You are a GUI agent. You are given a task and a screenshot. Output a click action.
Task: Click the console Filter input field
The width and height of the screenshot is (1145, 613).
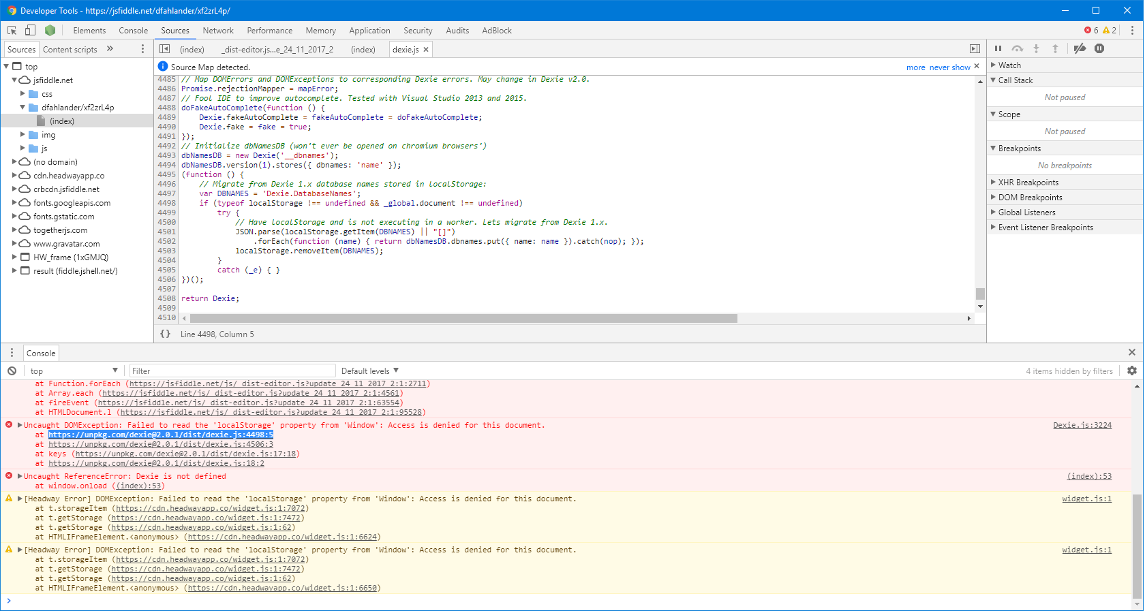click(232, 371)
